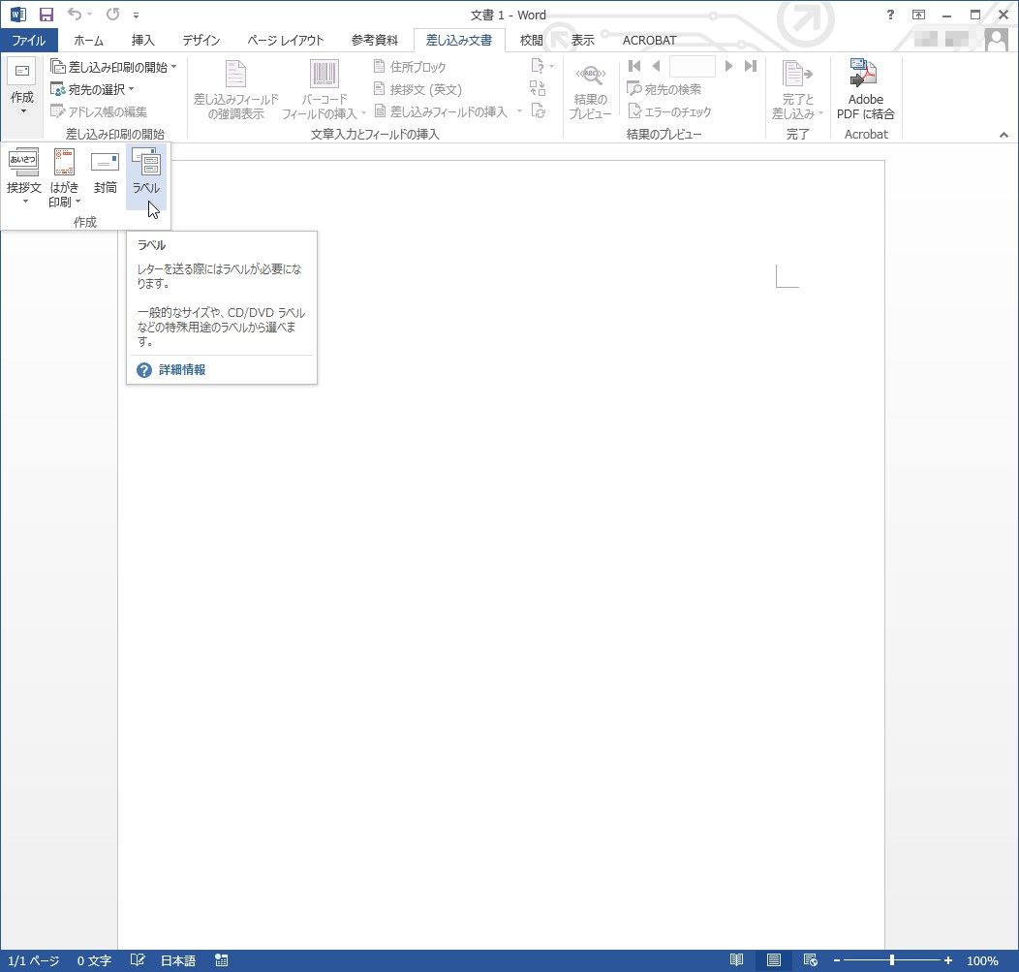
Task: Insert 住所ブロック address block
Action: pyautogui.click(x=410, y=67)
